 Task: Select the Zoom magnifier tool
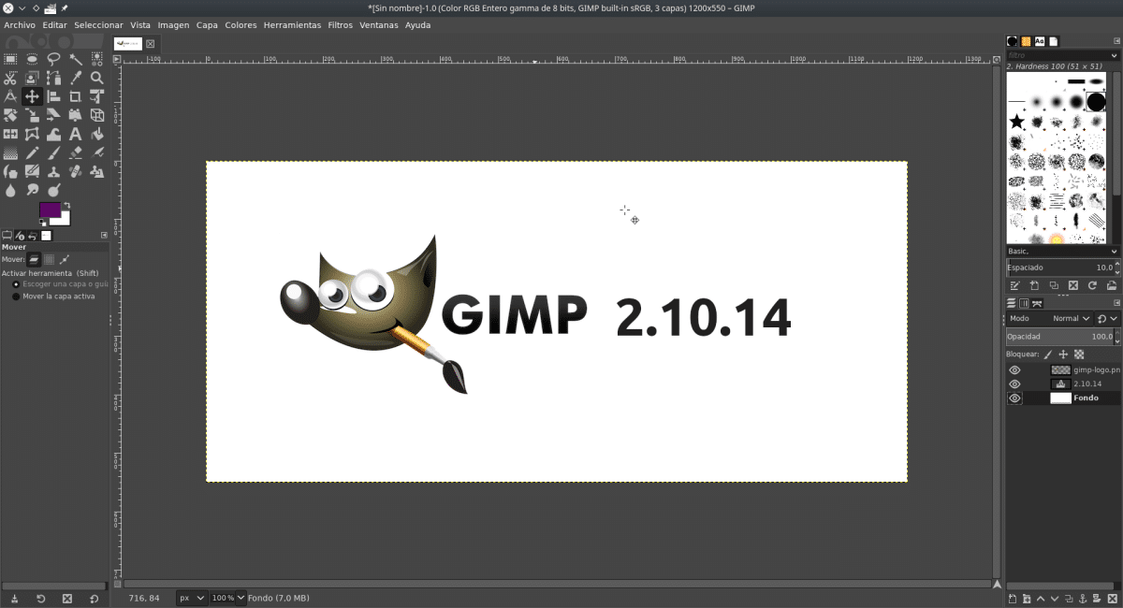click(x=96, y=78)
